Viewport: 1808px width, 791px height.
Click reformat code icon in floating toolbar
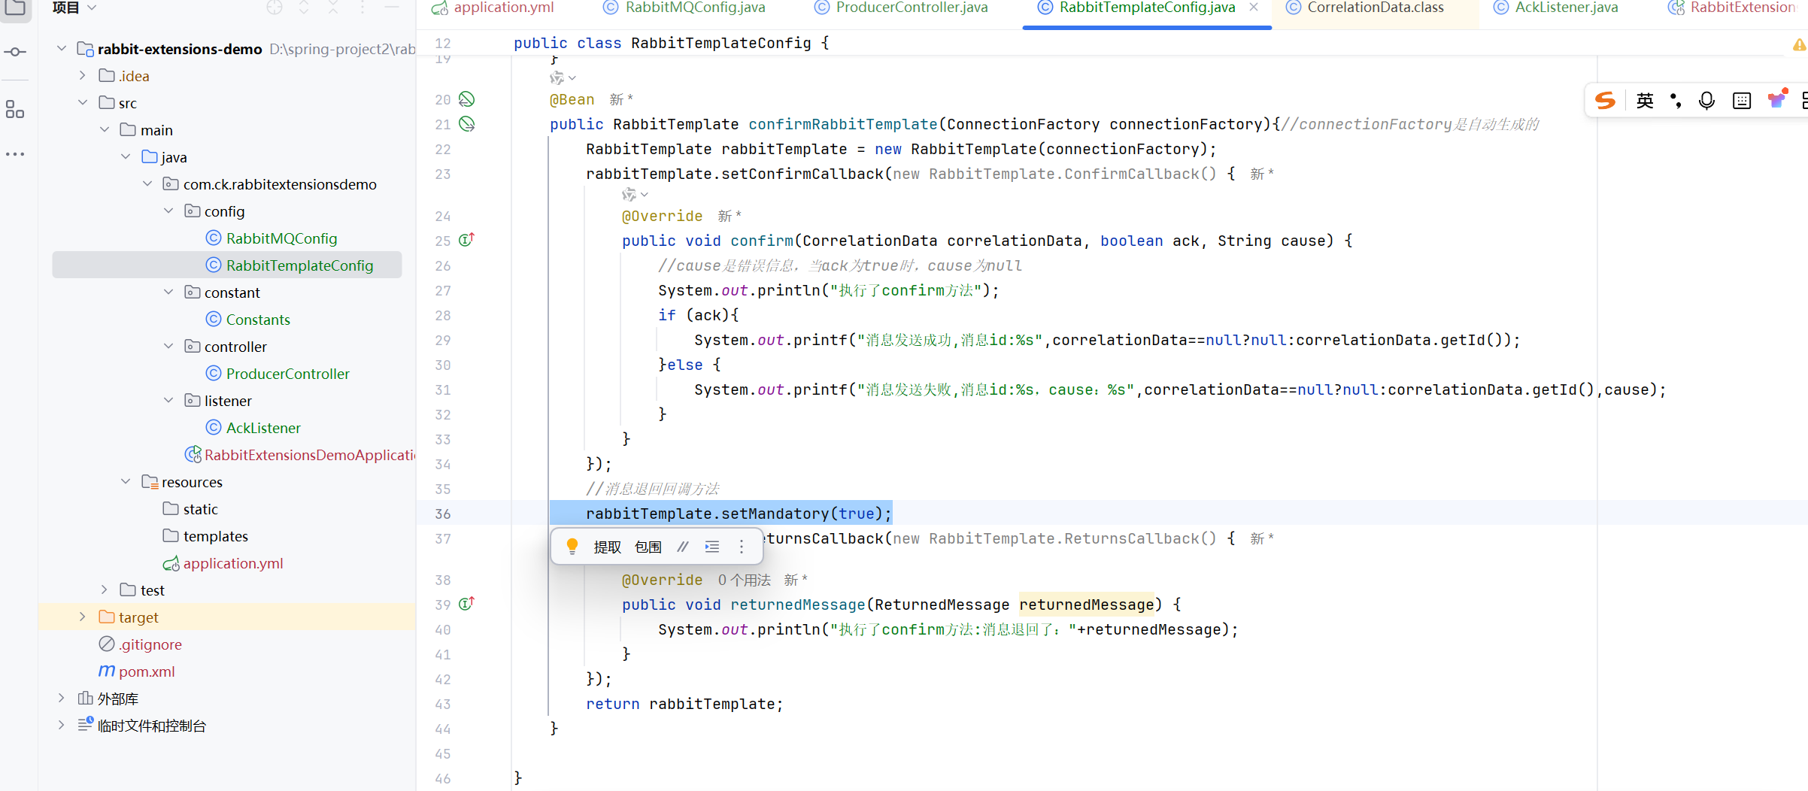(x=712, y=547)
